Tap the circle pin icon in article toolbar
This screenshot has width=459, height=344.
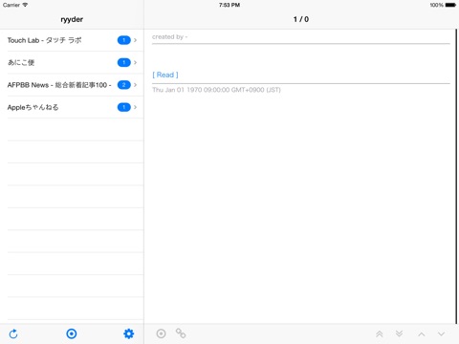click(x=161, y=333)
